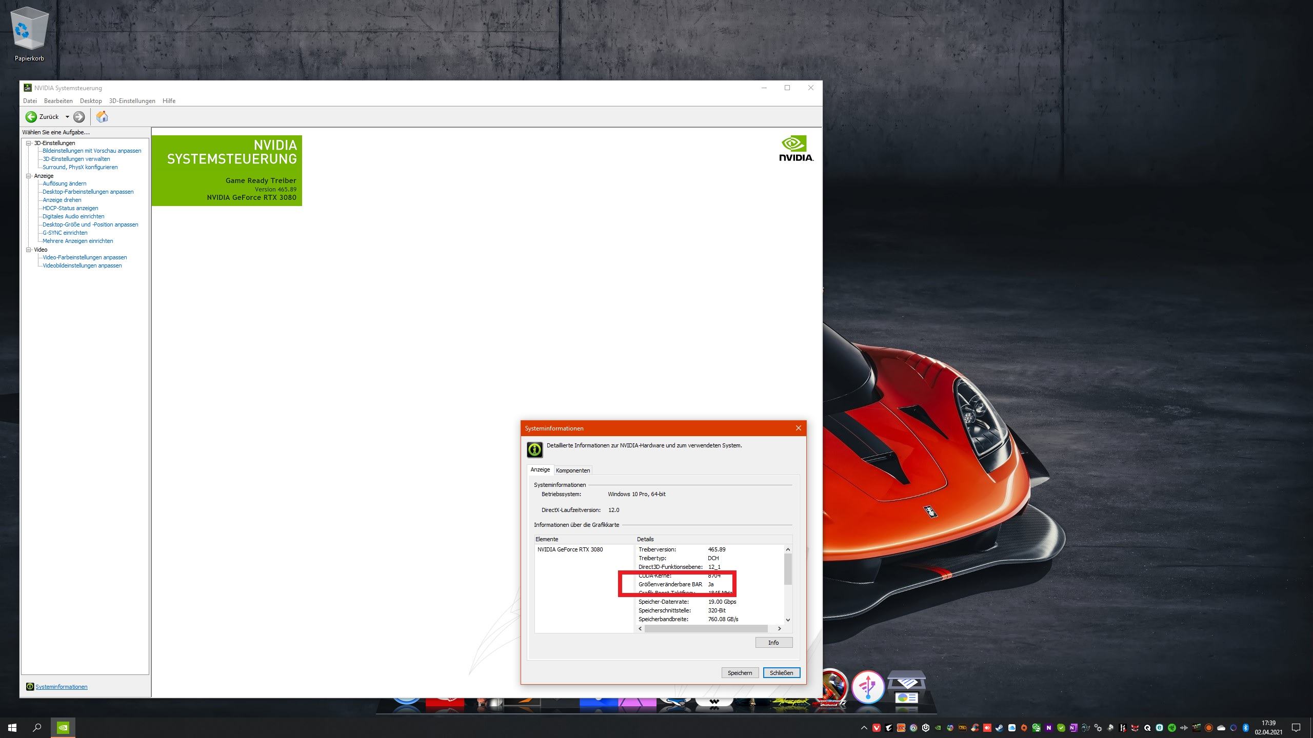The width and height of the screenshot is (1313, 738).
Task: Select Digitales Audio einrichten
Action: click(x=73, y=216)
